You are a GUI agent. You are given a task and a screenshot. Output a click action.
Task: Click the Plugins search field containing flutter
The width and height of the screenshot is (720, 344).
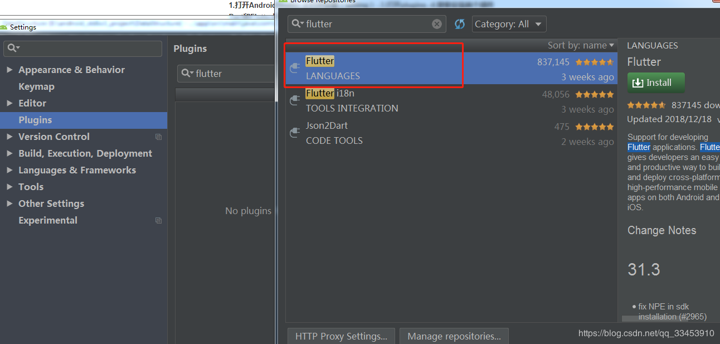(226, 74)
